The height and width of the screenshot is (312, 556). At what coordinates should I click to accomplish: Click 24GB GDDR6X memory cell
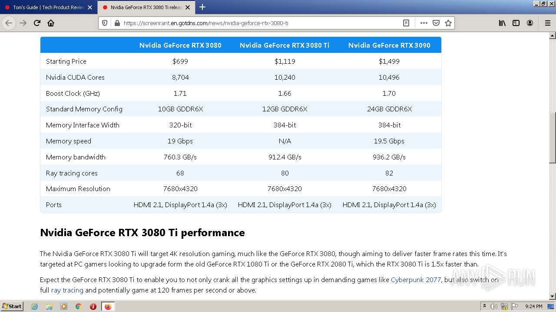(389, 109)
